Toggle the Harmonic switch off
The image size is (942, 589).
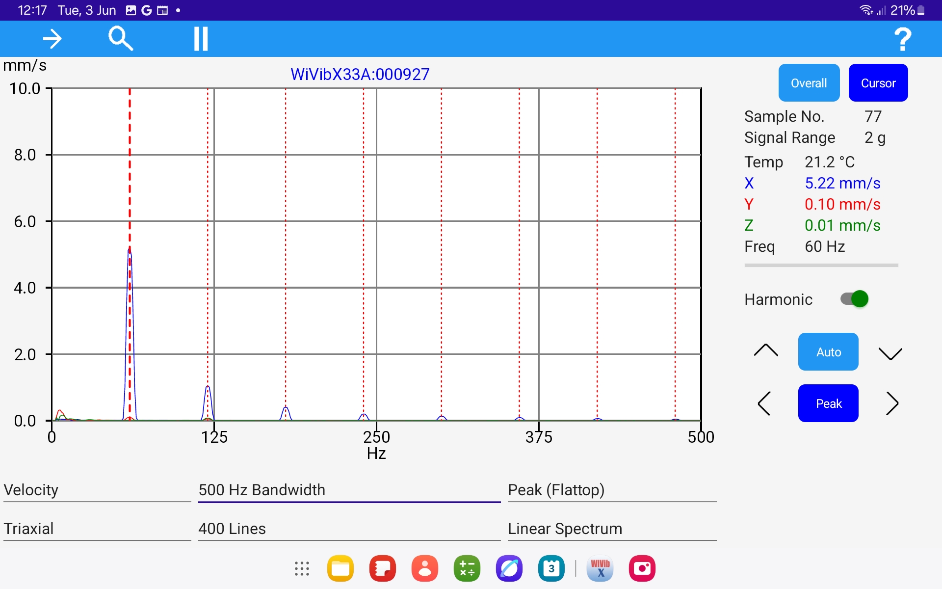(854, 299)
